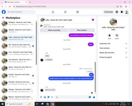Open the Friends icon in top navigation
Viewport: 132px width, 106px height.
click(65, 12)
